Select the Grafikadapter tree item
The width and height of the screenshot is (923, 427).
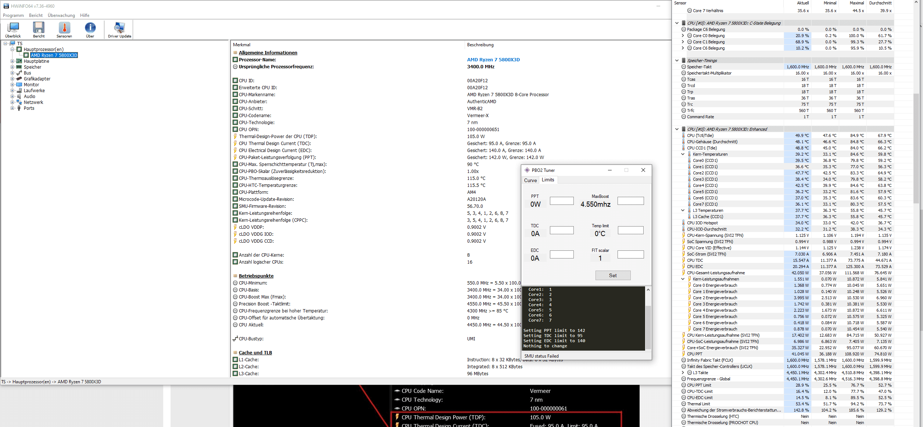pos(37,79)
